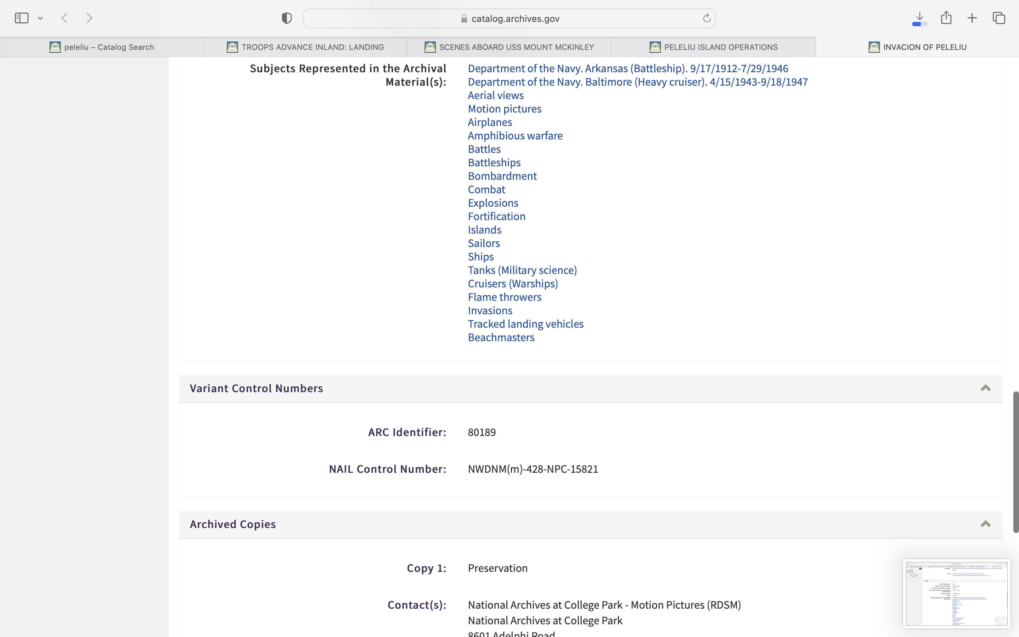
Task: Collapse the Variant Control Numbers section
Action: [x=985, y=388]
